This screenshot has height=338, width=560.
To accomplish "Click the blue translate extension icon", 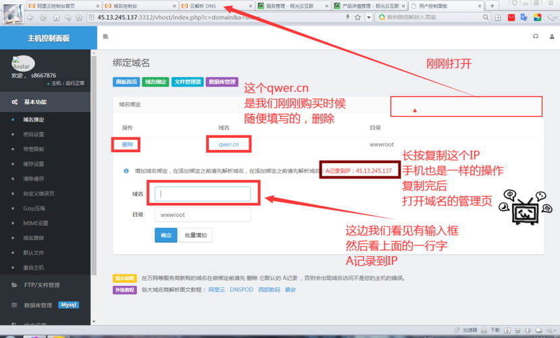I will click(524, 17).
